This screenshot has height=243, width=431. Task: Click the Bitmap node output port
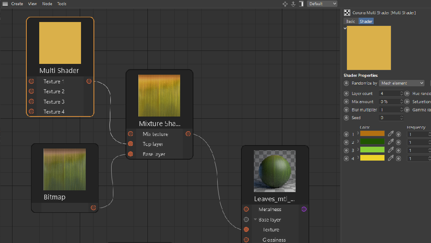[x=93, y=208]
